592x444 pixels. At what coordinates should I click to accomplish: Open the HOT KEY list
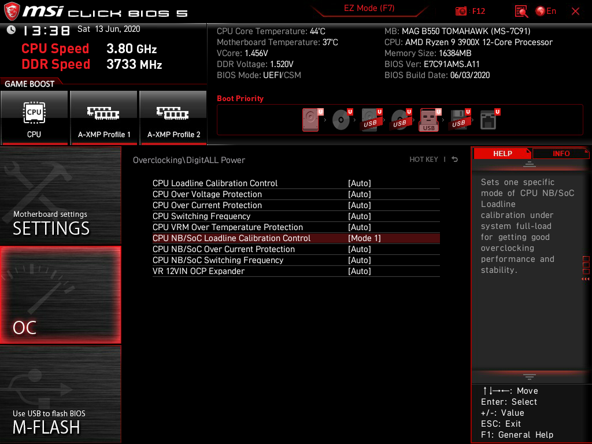[x=424, y=160]
